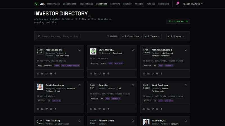
Task: Open Kent Goldman's LinkedIn icon
Action: coord(148,109)
